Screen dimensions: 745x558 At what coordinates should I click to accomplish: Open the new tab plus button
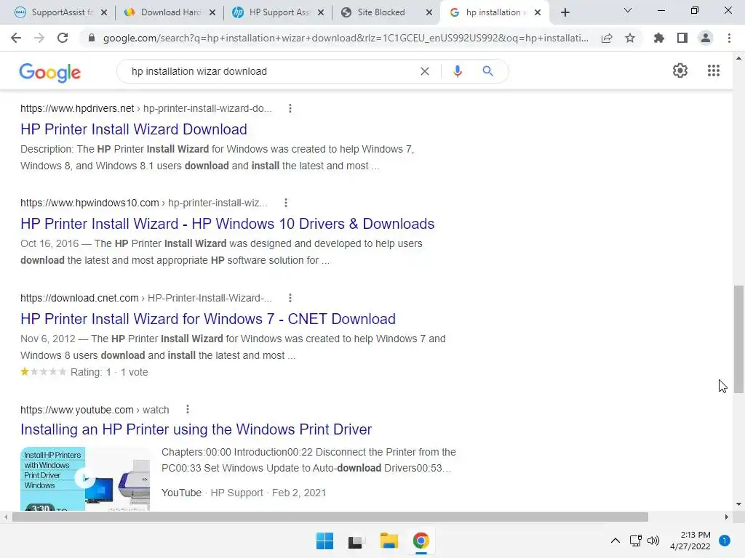point(565,12)
